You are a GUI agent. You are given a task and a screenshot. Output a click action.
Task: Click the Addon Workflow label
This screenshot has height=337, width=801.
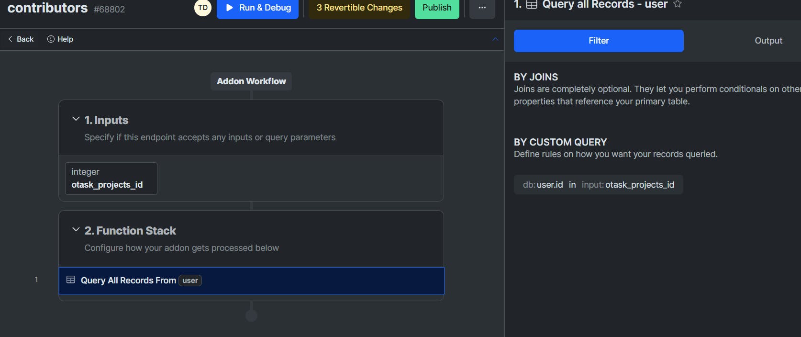[251, 81]
